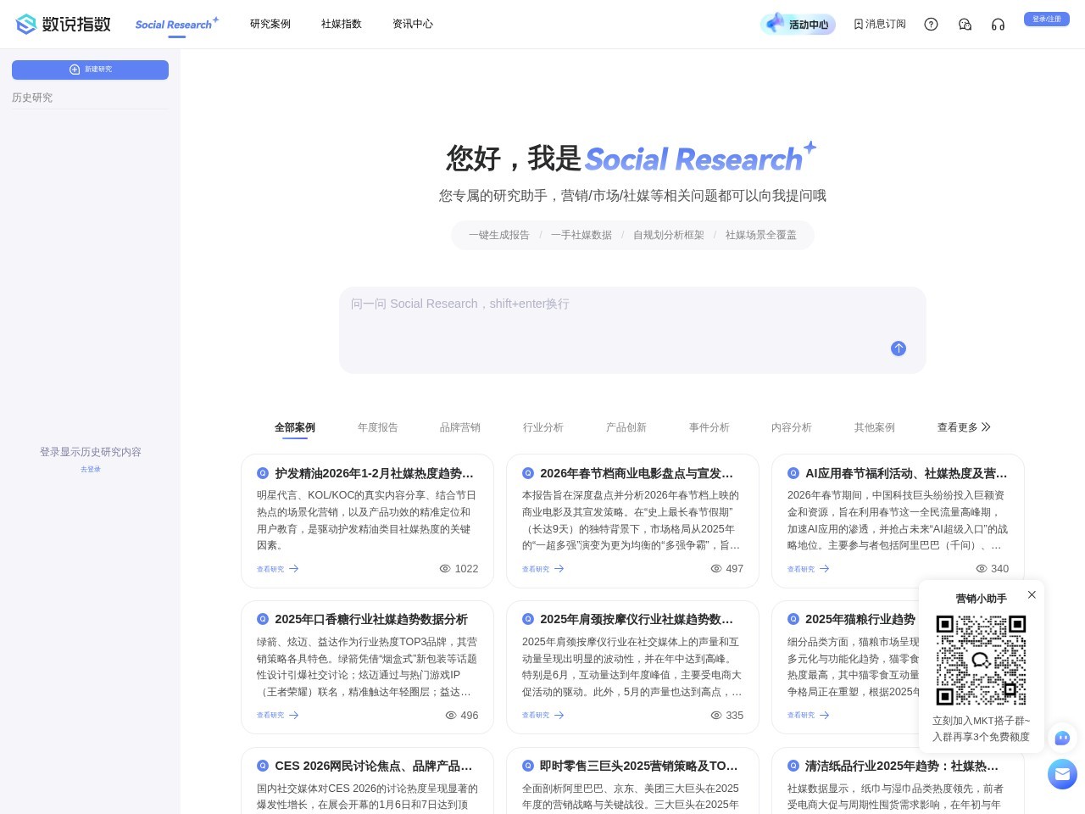Select the 行业分析 tab

(543, 427)
